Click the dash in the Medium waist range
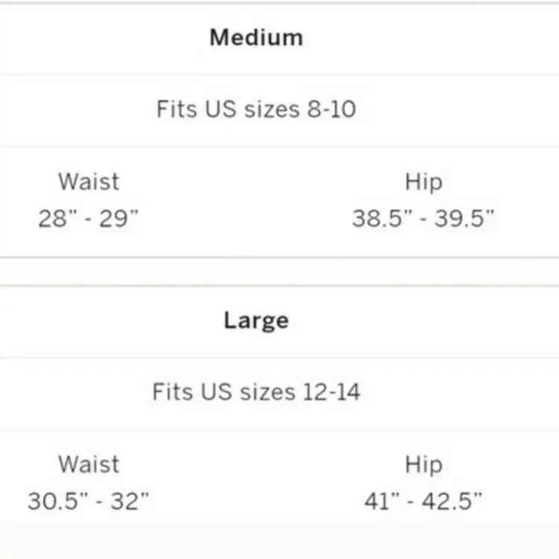Screen dimensions: 559x559 (x=88, y=219)
